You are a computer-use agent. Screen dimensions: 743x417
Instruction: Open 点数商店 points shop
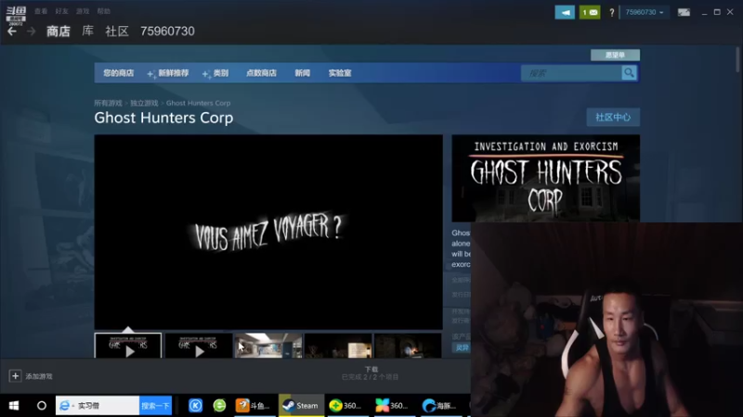pyautogui.click(x=261, y=73)
